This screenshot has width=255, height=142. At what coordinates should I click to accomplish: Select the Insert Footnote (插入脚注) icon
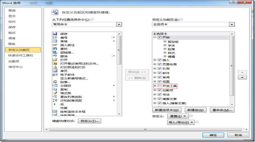(x=55, y=45)
